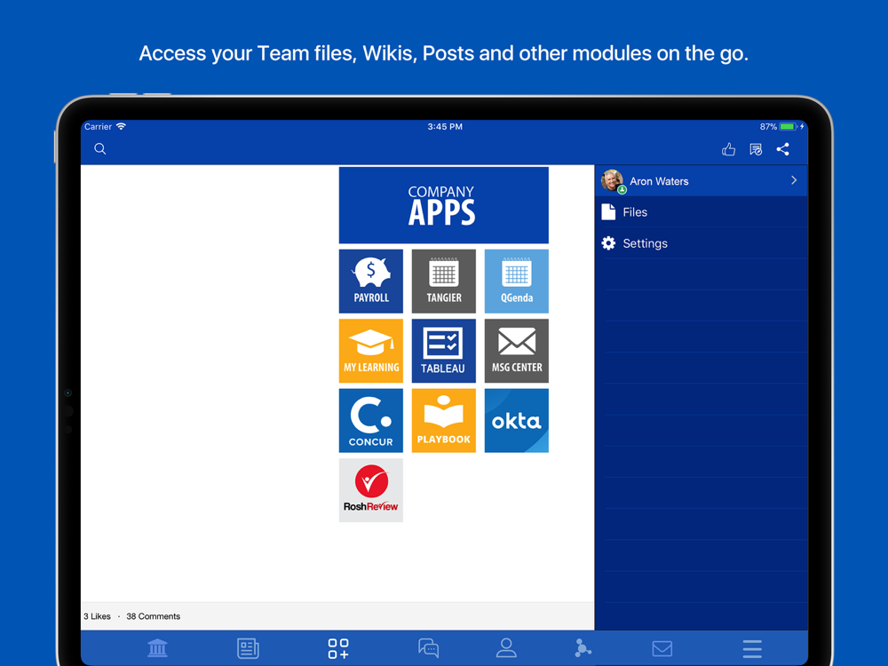This screenshot has height=666, width=888.
Task: Tap the Company Apps banner
Action: [x=443, y=205]
